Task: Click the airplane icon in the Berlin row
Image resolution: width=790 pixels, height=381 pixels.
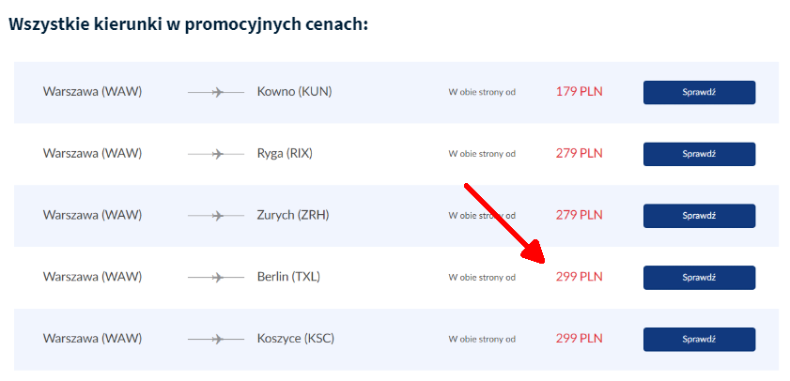Action: (x=215, y=278)
